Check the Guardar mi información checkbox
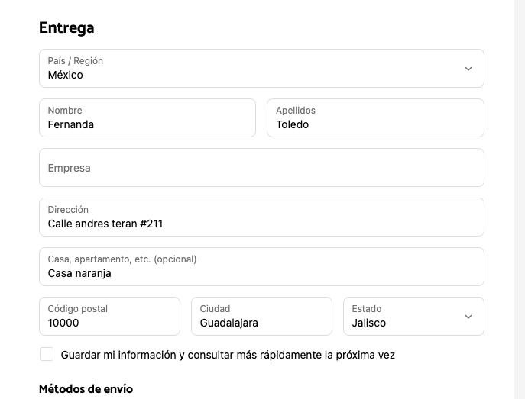This screenshot has height=399, width=525. coord(47,355)
